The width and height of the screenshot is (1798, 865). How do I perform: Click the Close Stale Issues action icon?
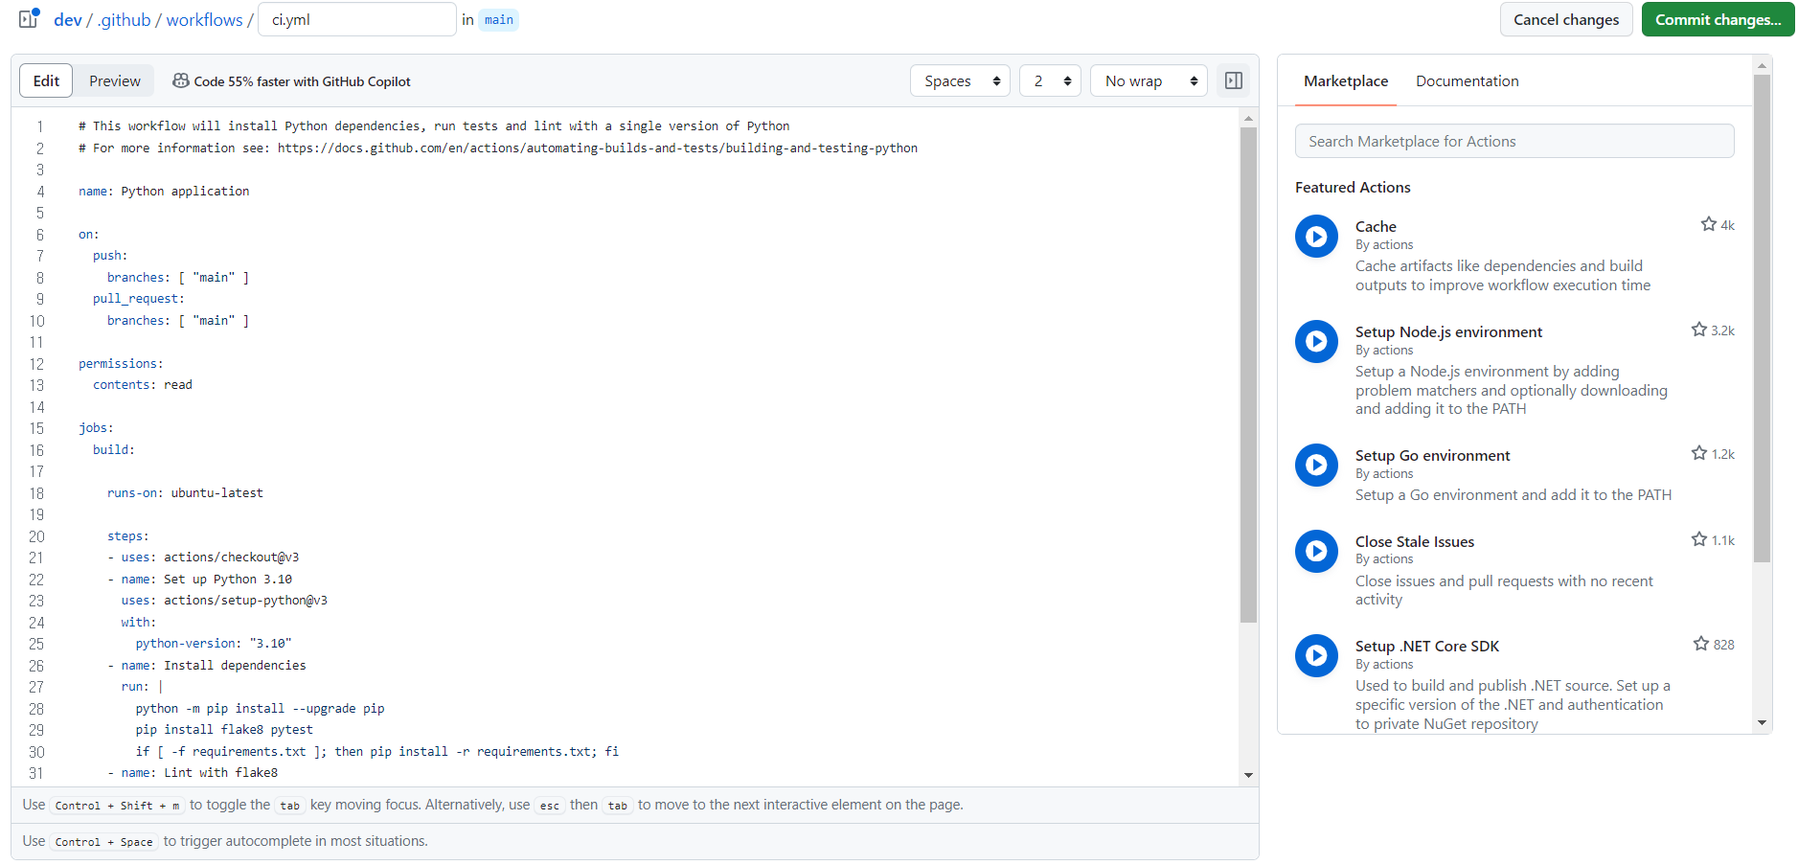click(x=1316, y=551)
